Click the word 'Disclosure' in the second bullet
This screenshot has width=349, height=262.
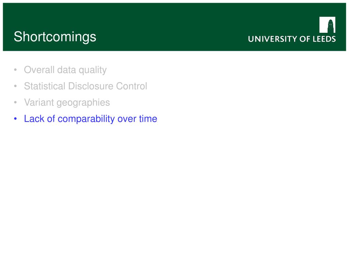point(91,86)
